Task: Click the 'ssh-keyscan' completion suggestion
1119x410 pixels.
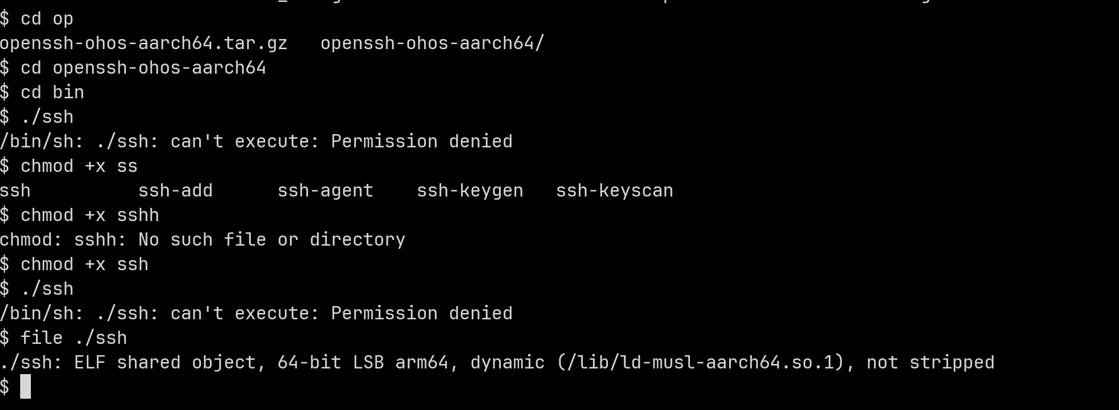Action: [614, 191]
